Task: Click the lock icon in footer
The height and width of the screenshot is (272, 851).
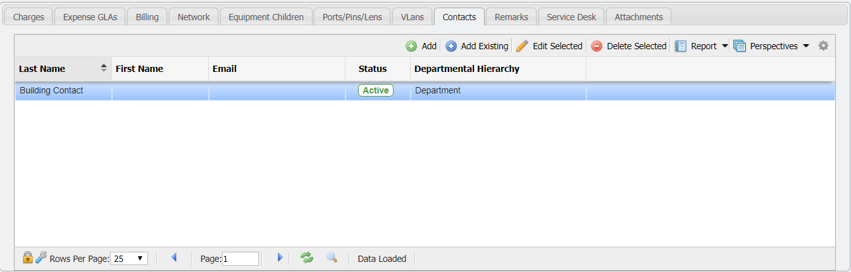Action: coord(27,257)
